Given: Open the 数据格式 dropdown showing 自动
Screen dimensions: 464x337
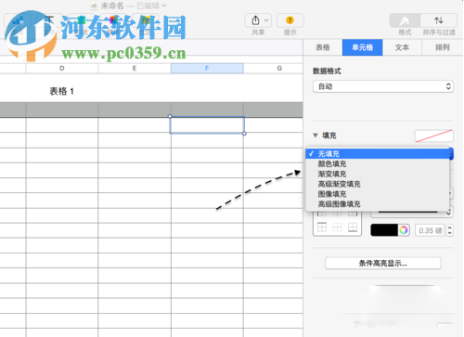Looking at the screenshot, I should point(383,86).
